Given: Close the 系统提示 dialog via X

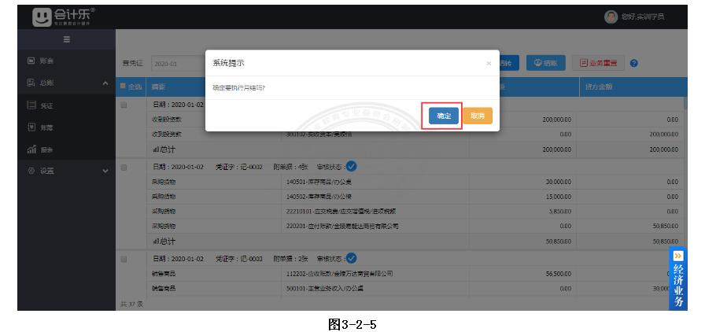Looking at the screenshot, I should point(489,64).
